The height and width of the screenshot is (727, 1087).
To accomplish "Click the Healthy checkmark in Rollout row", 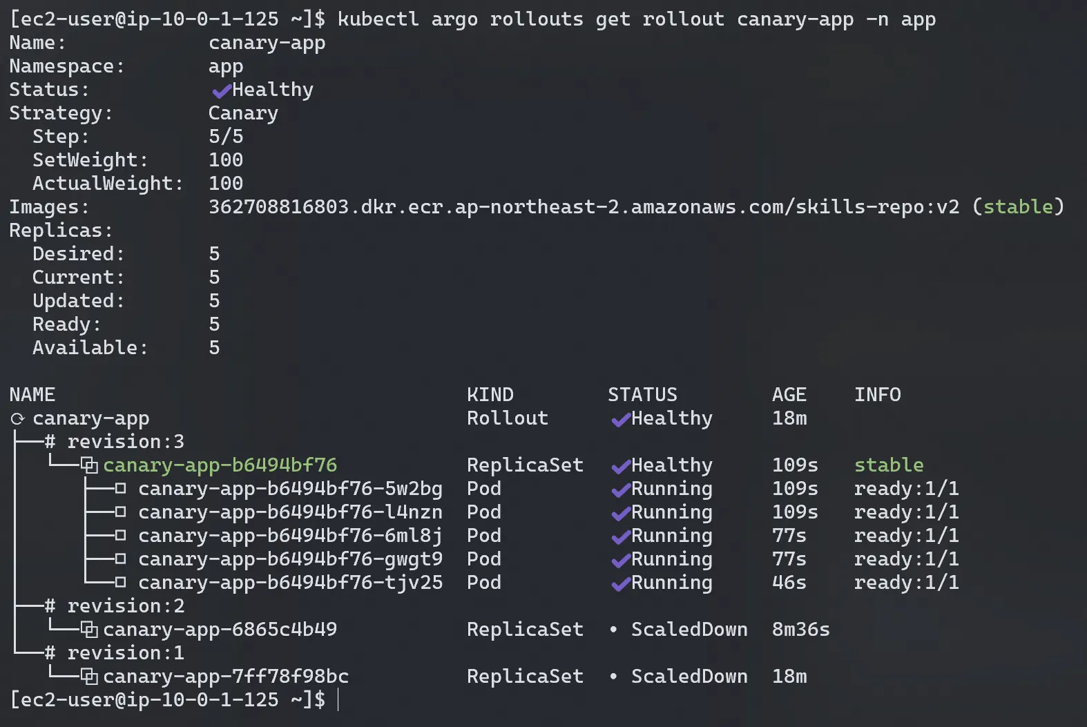I will coord(620,419).
